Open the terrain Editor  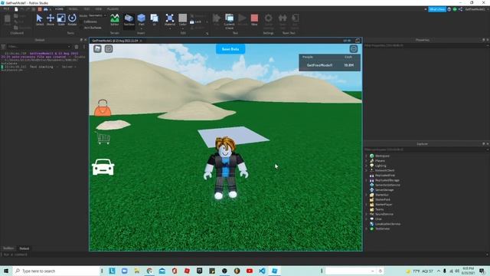click(115, 19)
